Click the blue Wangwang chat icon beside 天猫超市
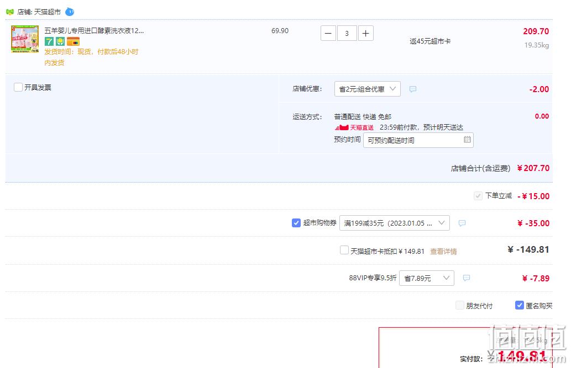The image size is (571, 368). [70, 12]
